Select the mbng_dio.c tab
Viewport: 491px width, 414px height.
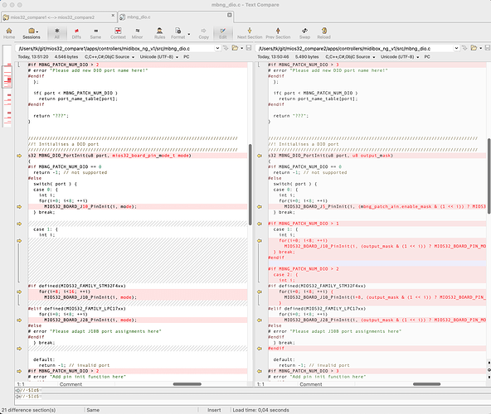(x=176, y=17)
